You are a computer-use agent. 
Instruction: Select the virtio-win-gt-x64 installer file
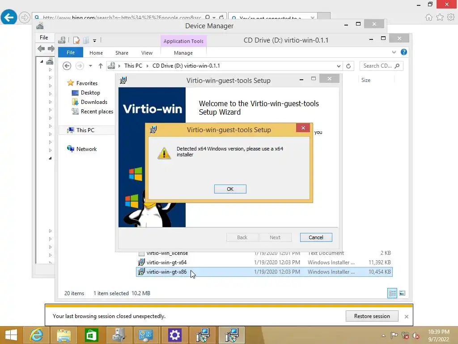coord(166,262)
